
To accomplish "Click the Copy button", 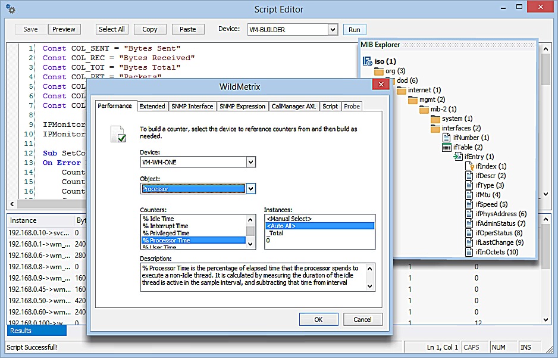I will click(150, 29).
